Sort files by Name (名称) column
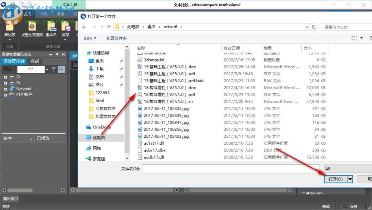 point(141,48)
